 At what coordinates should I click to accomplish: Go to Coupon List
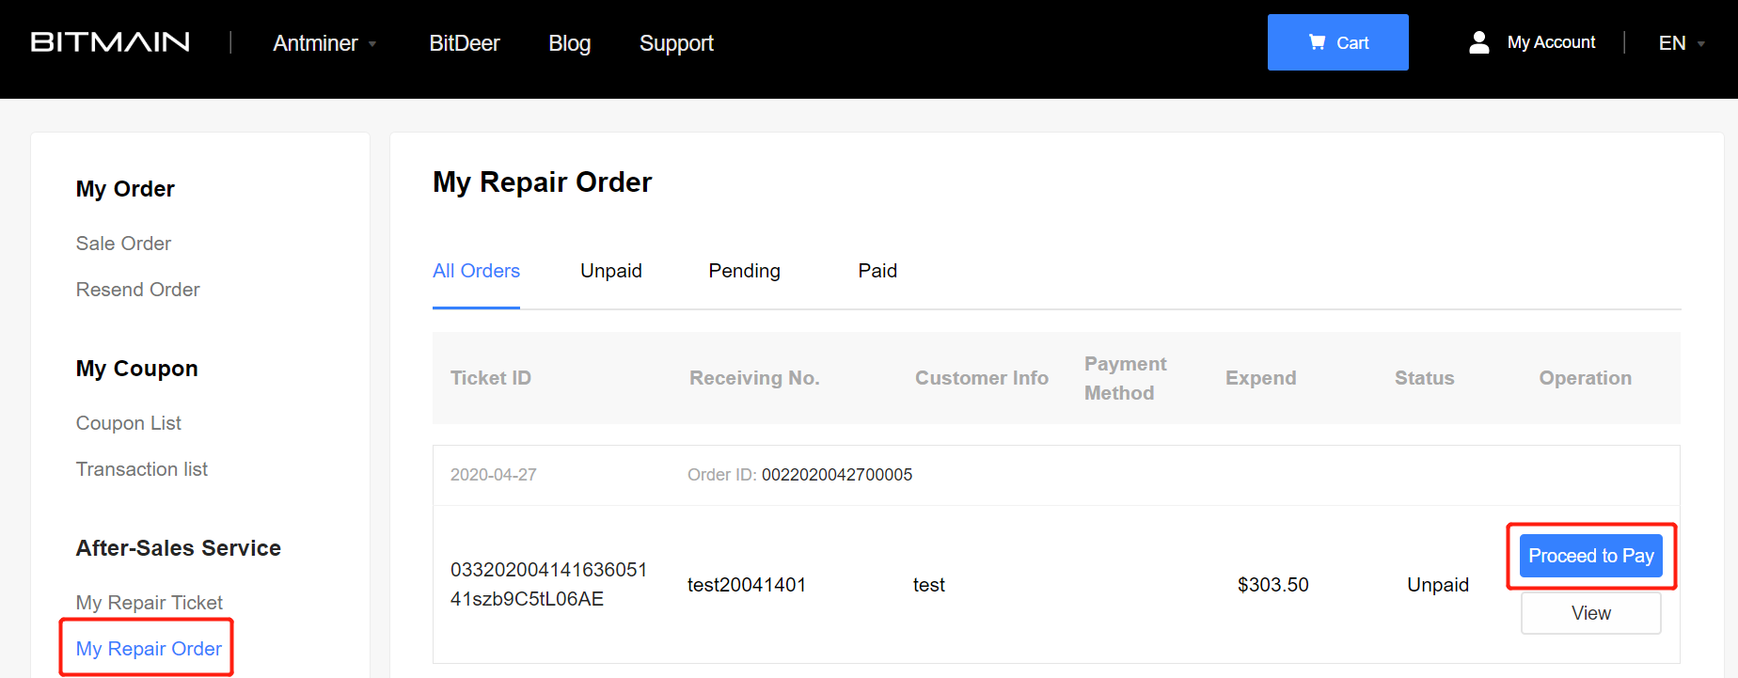click(x=129, y=423)
